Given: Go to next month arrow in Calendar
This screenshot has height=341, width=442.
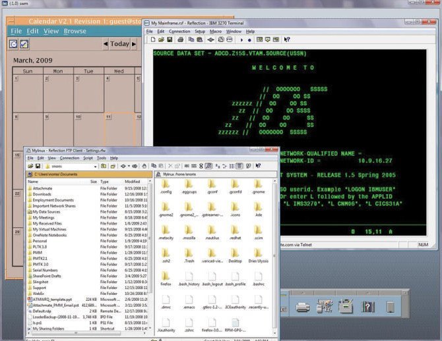Looking at the screenshot, I should pos(134,44).
